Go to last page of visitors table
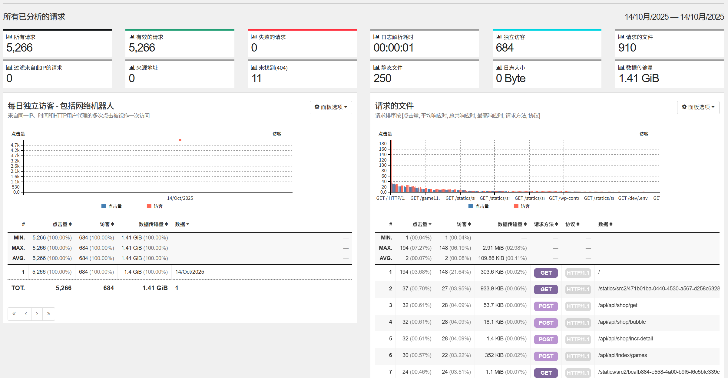This screenshot has width=728, height=378. coord(49,314)
